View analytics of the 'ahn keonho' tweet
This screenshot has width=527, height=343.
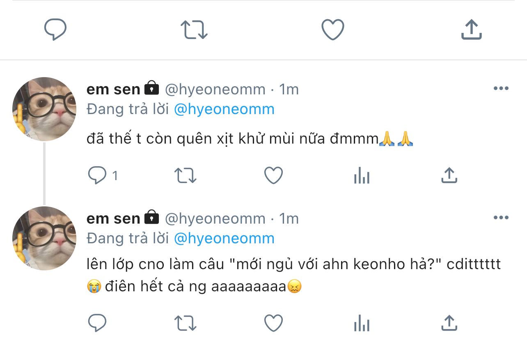pos(362,323)
